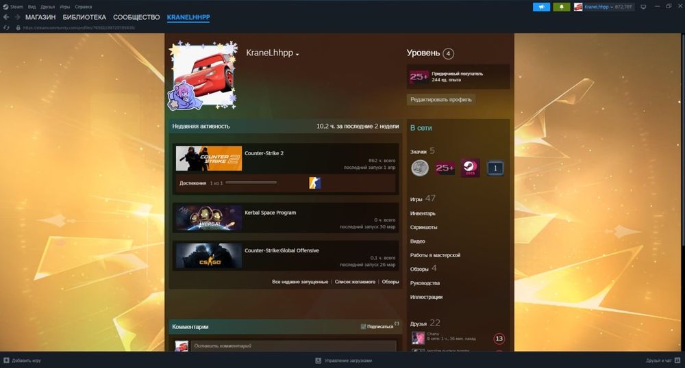Open the CS:GO game banner
Image resolution: width=685 pixels, height=368 pixels.
(x=209, y=256)
